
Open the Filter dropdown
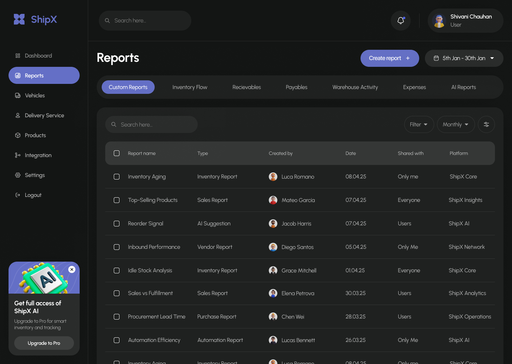tap(419, 124)
